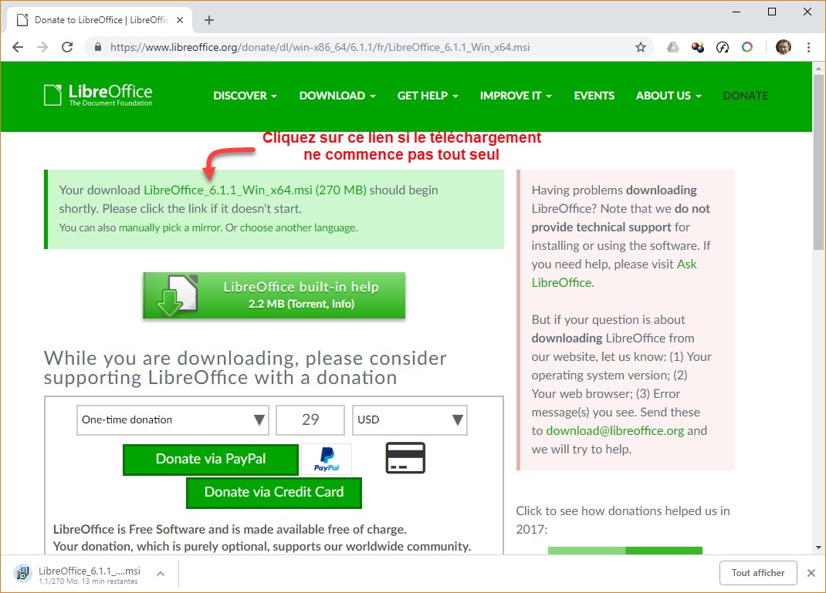
Task: Click the choose another language link
Action: [x=298, y=227]
